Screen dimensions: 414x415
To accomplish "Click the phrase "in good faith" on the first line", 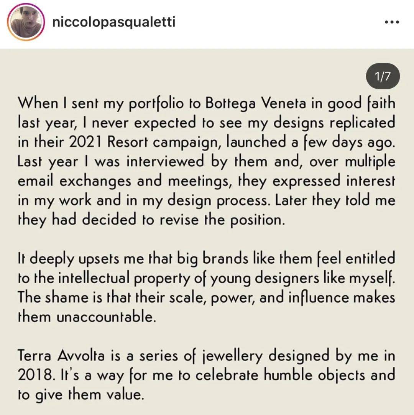I will click(353, 104).
